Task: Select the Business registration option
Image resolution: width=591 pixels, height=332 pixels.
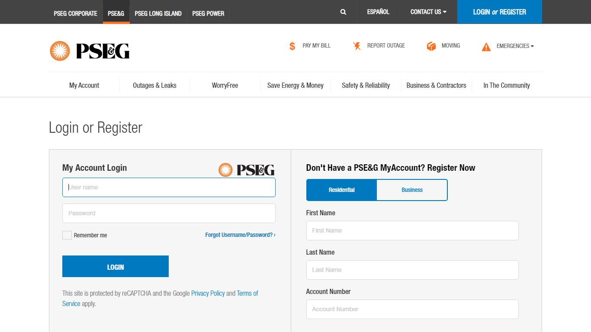Action: [412, 190]
